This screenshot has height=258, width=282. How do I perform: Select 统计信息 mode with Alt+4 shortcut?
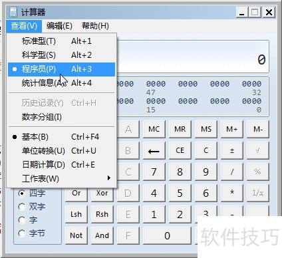[x=61, y=83]
